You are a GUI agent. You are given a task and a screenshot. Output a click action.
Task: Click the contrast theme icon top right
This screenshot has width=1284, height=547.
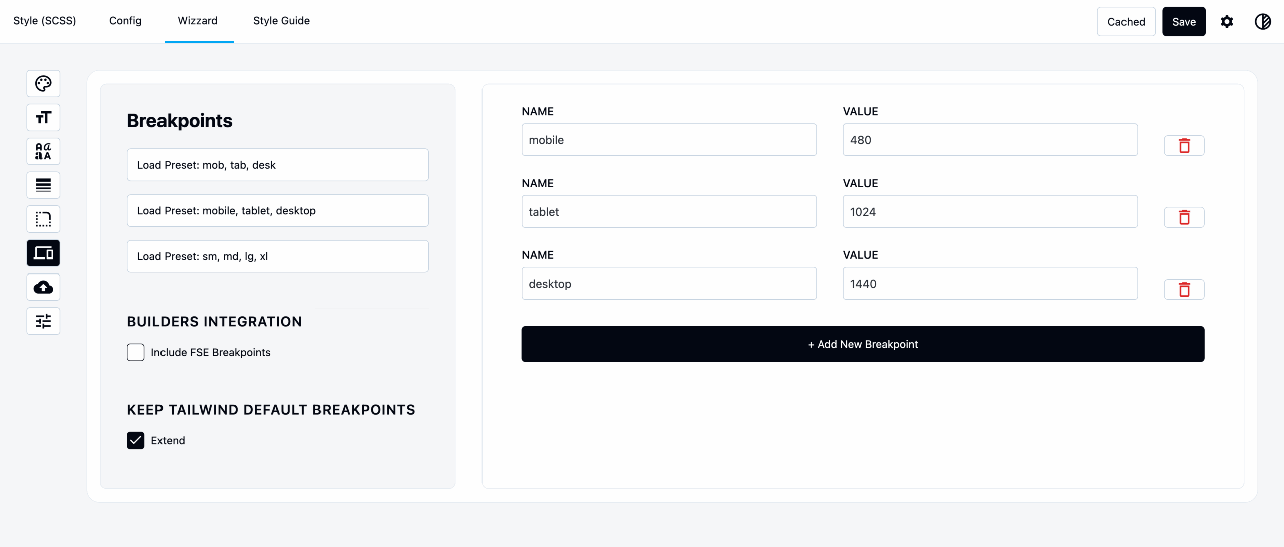(x=1263, y=21)
